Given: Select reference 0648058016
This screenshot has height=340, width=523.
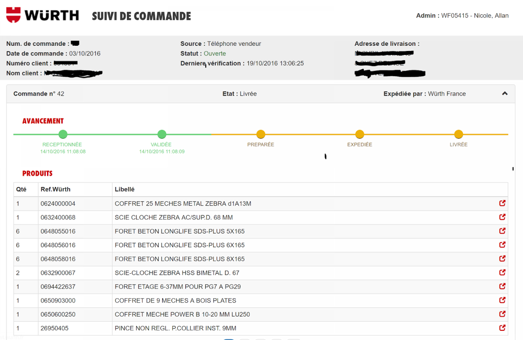Looking at the screenshot, I should (x=58, y=259).
